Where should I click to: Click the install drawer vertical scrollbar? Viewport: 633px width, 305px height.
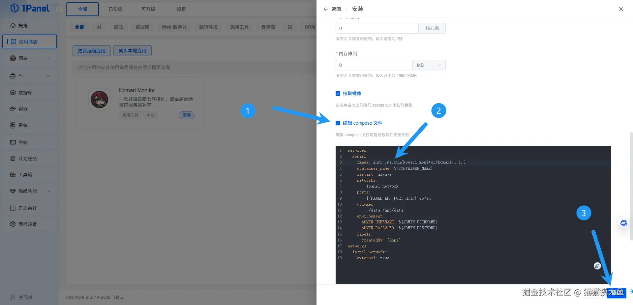(x=631, y=186)
